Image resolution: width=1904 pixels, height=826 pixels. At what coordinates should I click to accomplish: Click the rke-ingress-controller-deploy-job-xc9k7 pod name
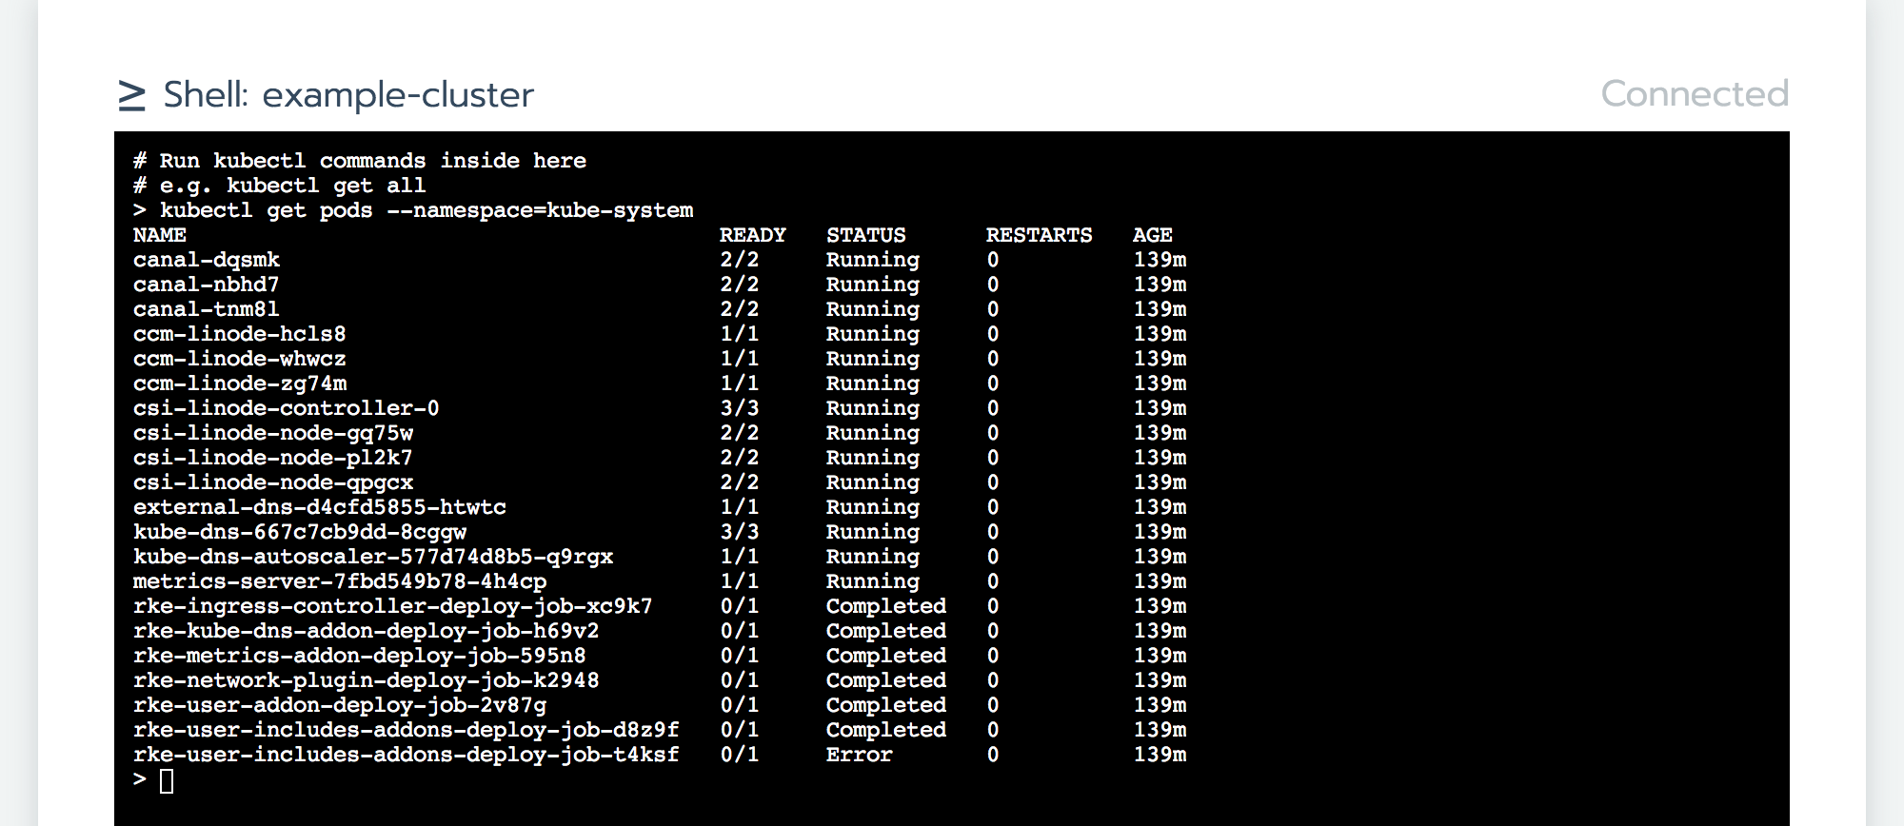(x=392, y=606)
